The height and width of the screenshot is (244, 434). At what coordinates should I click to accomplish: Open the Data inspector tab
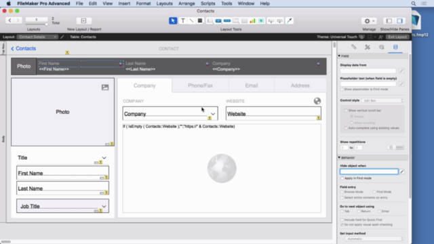[x=395, y=47]
